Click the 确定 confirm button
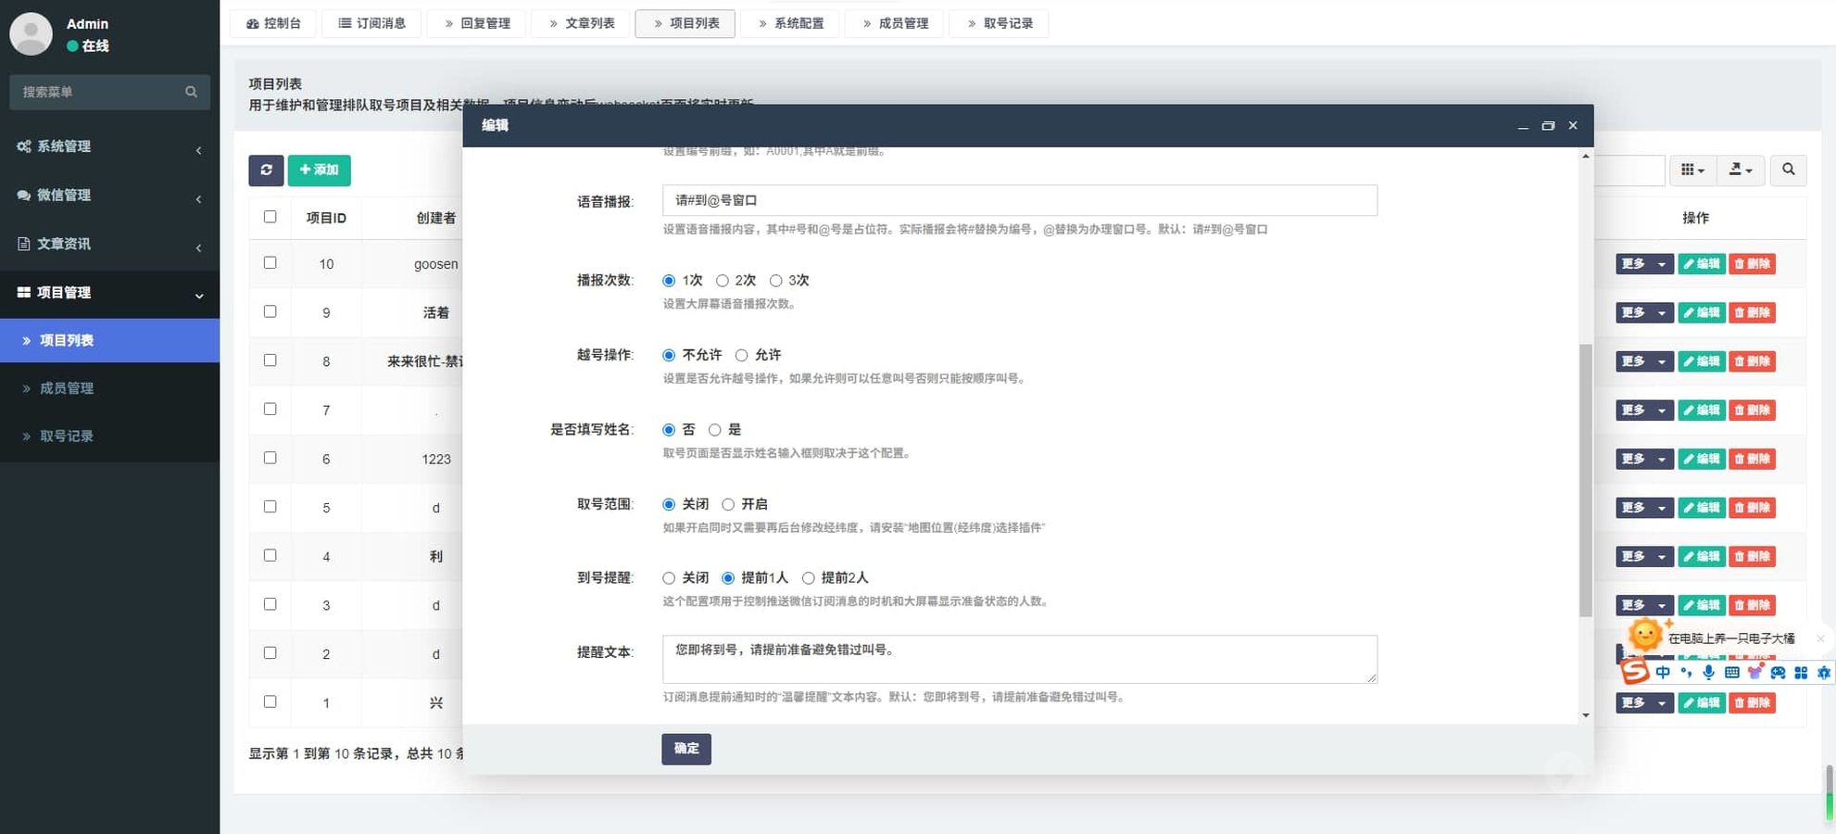Image resolution: width=1836 pixels, height=834 pixels. pos(685,749)
